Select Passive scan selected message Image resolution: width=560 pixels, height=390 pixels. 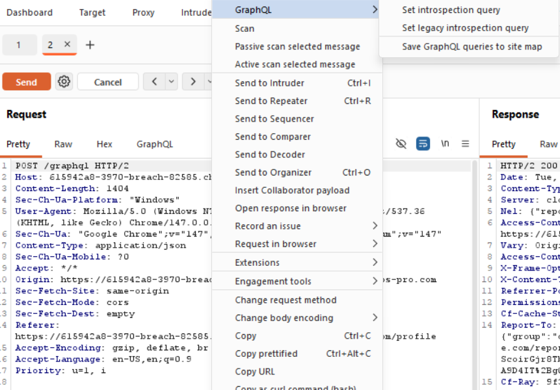coord(296,46)
